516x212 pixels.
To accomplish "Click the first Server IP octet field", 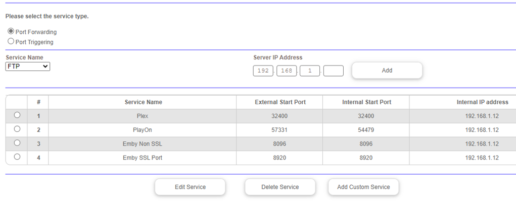I will point(263,71).
